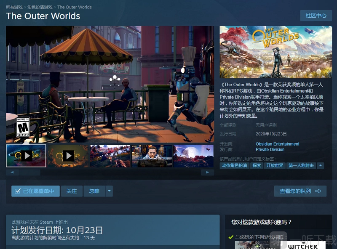Click the arrow icon on 查看您的队列 button
The height and width of the screenshot is (249, 337).
[318, 191]
